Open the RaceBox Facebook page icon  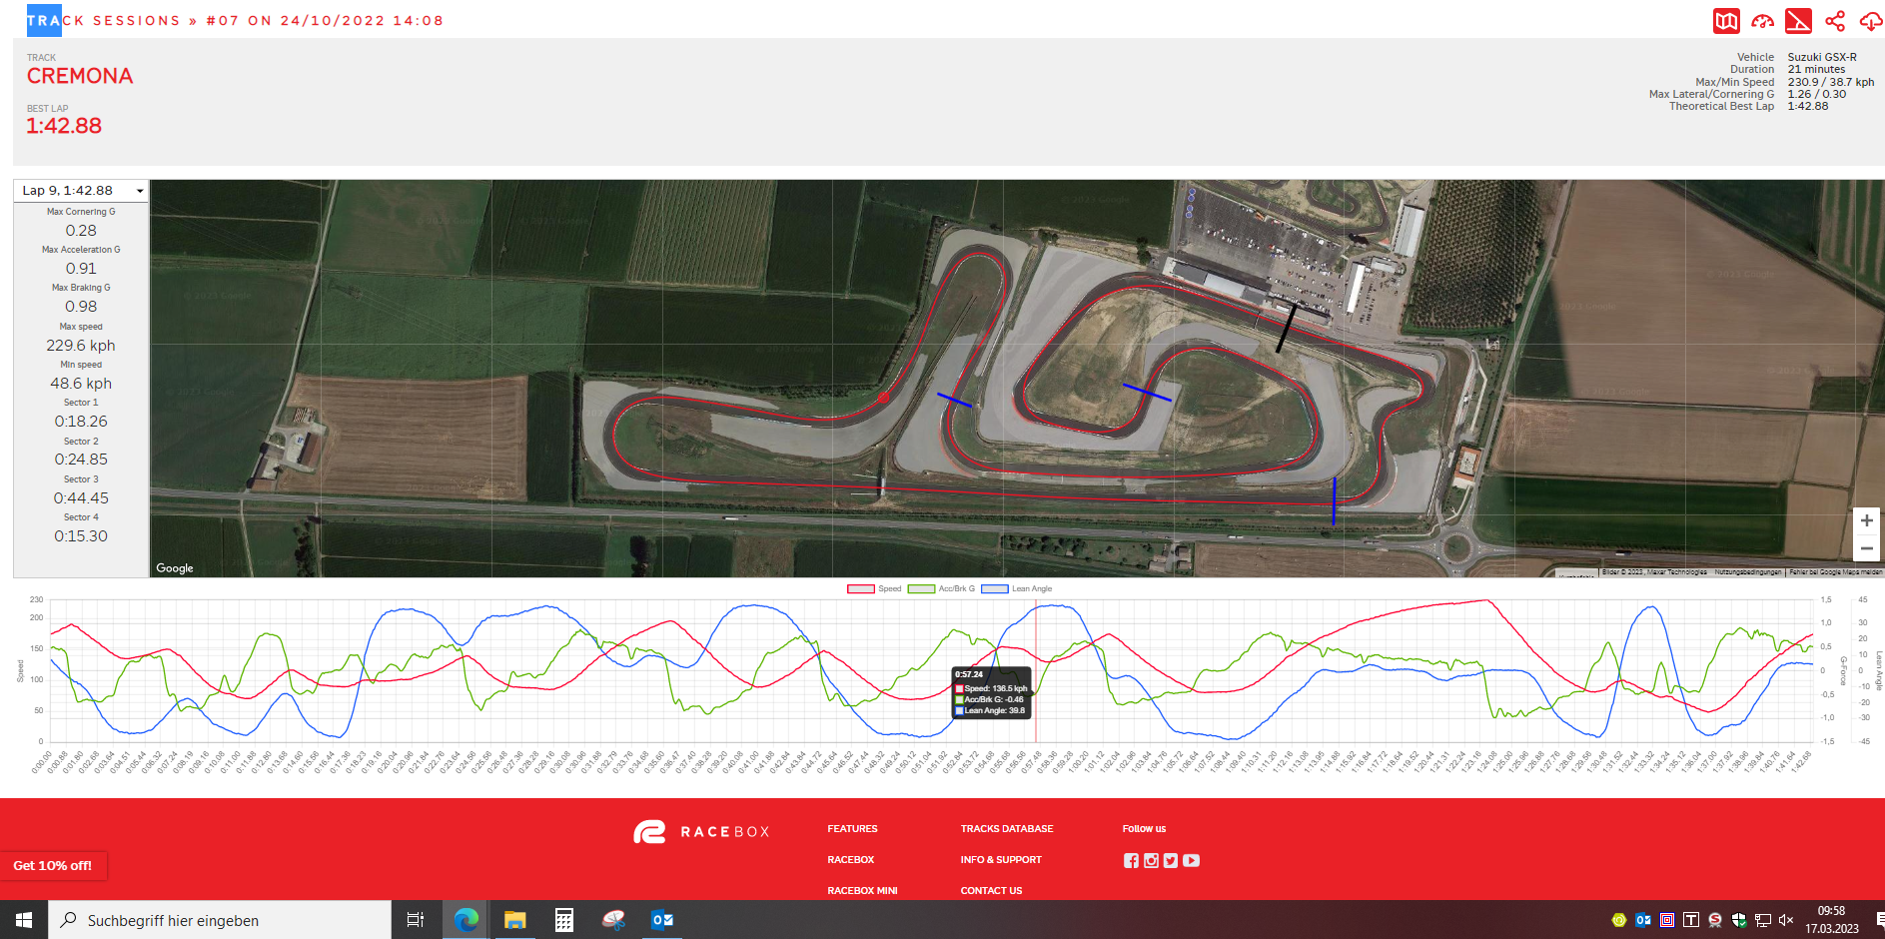tap(1131, 860)
